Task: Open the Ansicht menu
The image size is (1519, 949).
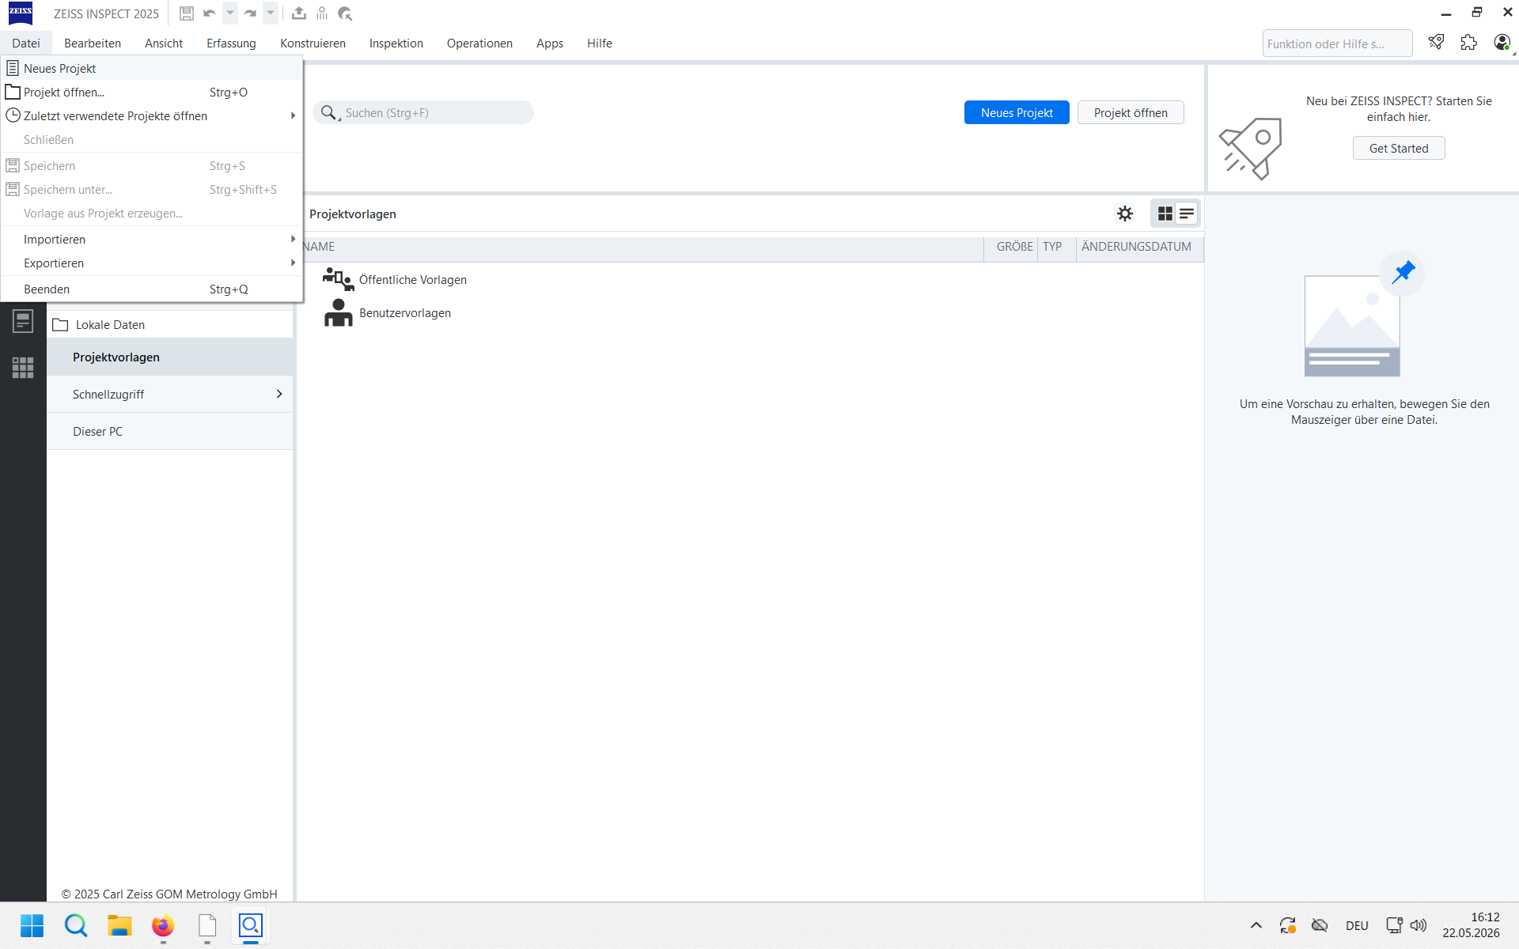Action: tap(164, 43)
